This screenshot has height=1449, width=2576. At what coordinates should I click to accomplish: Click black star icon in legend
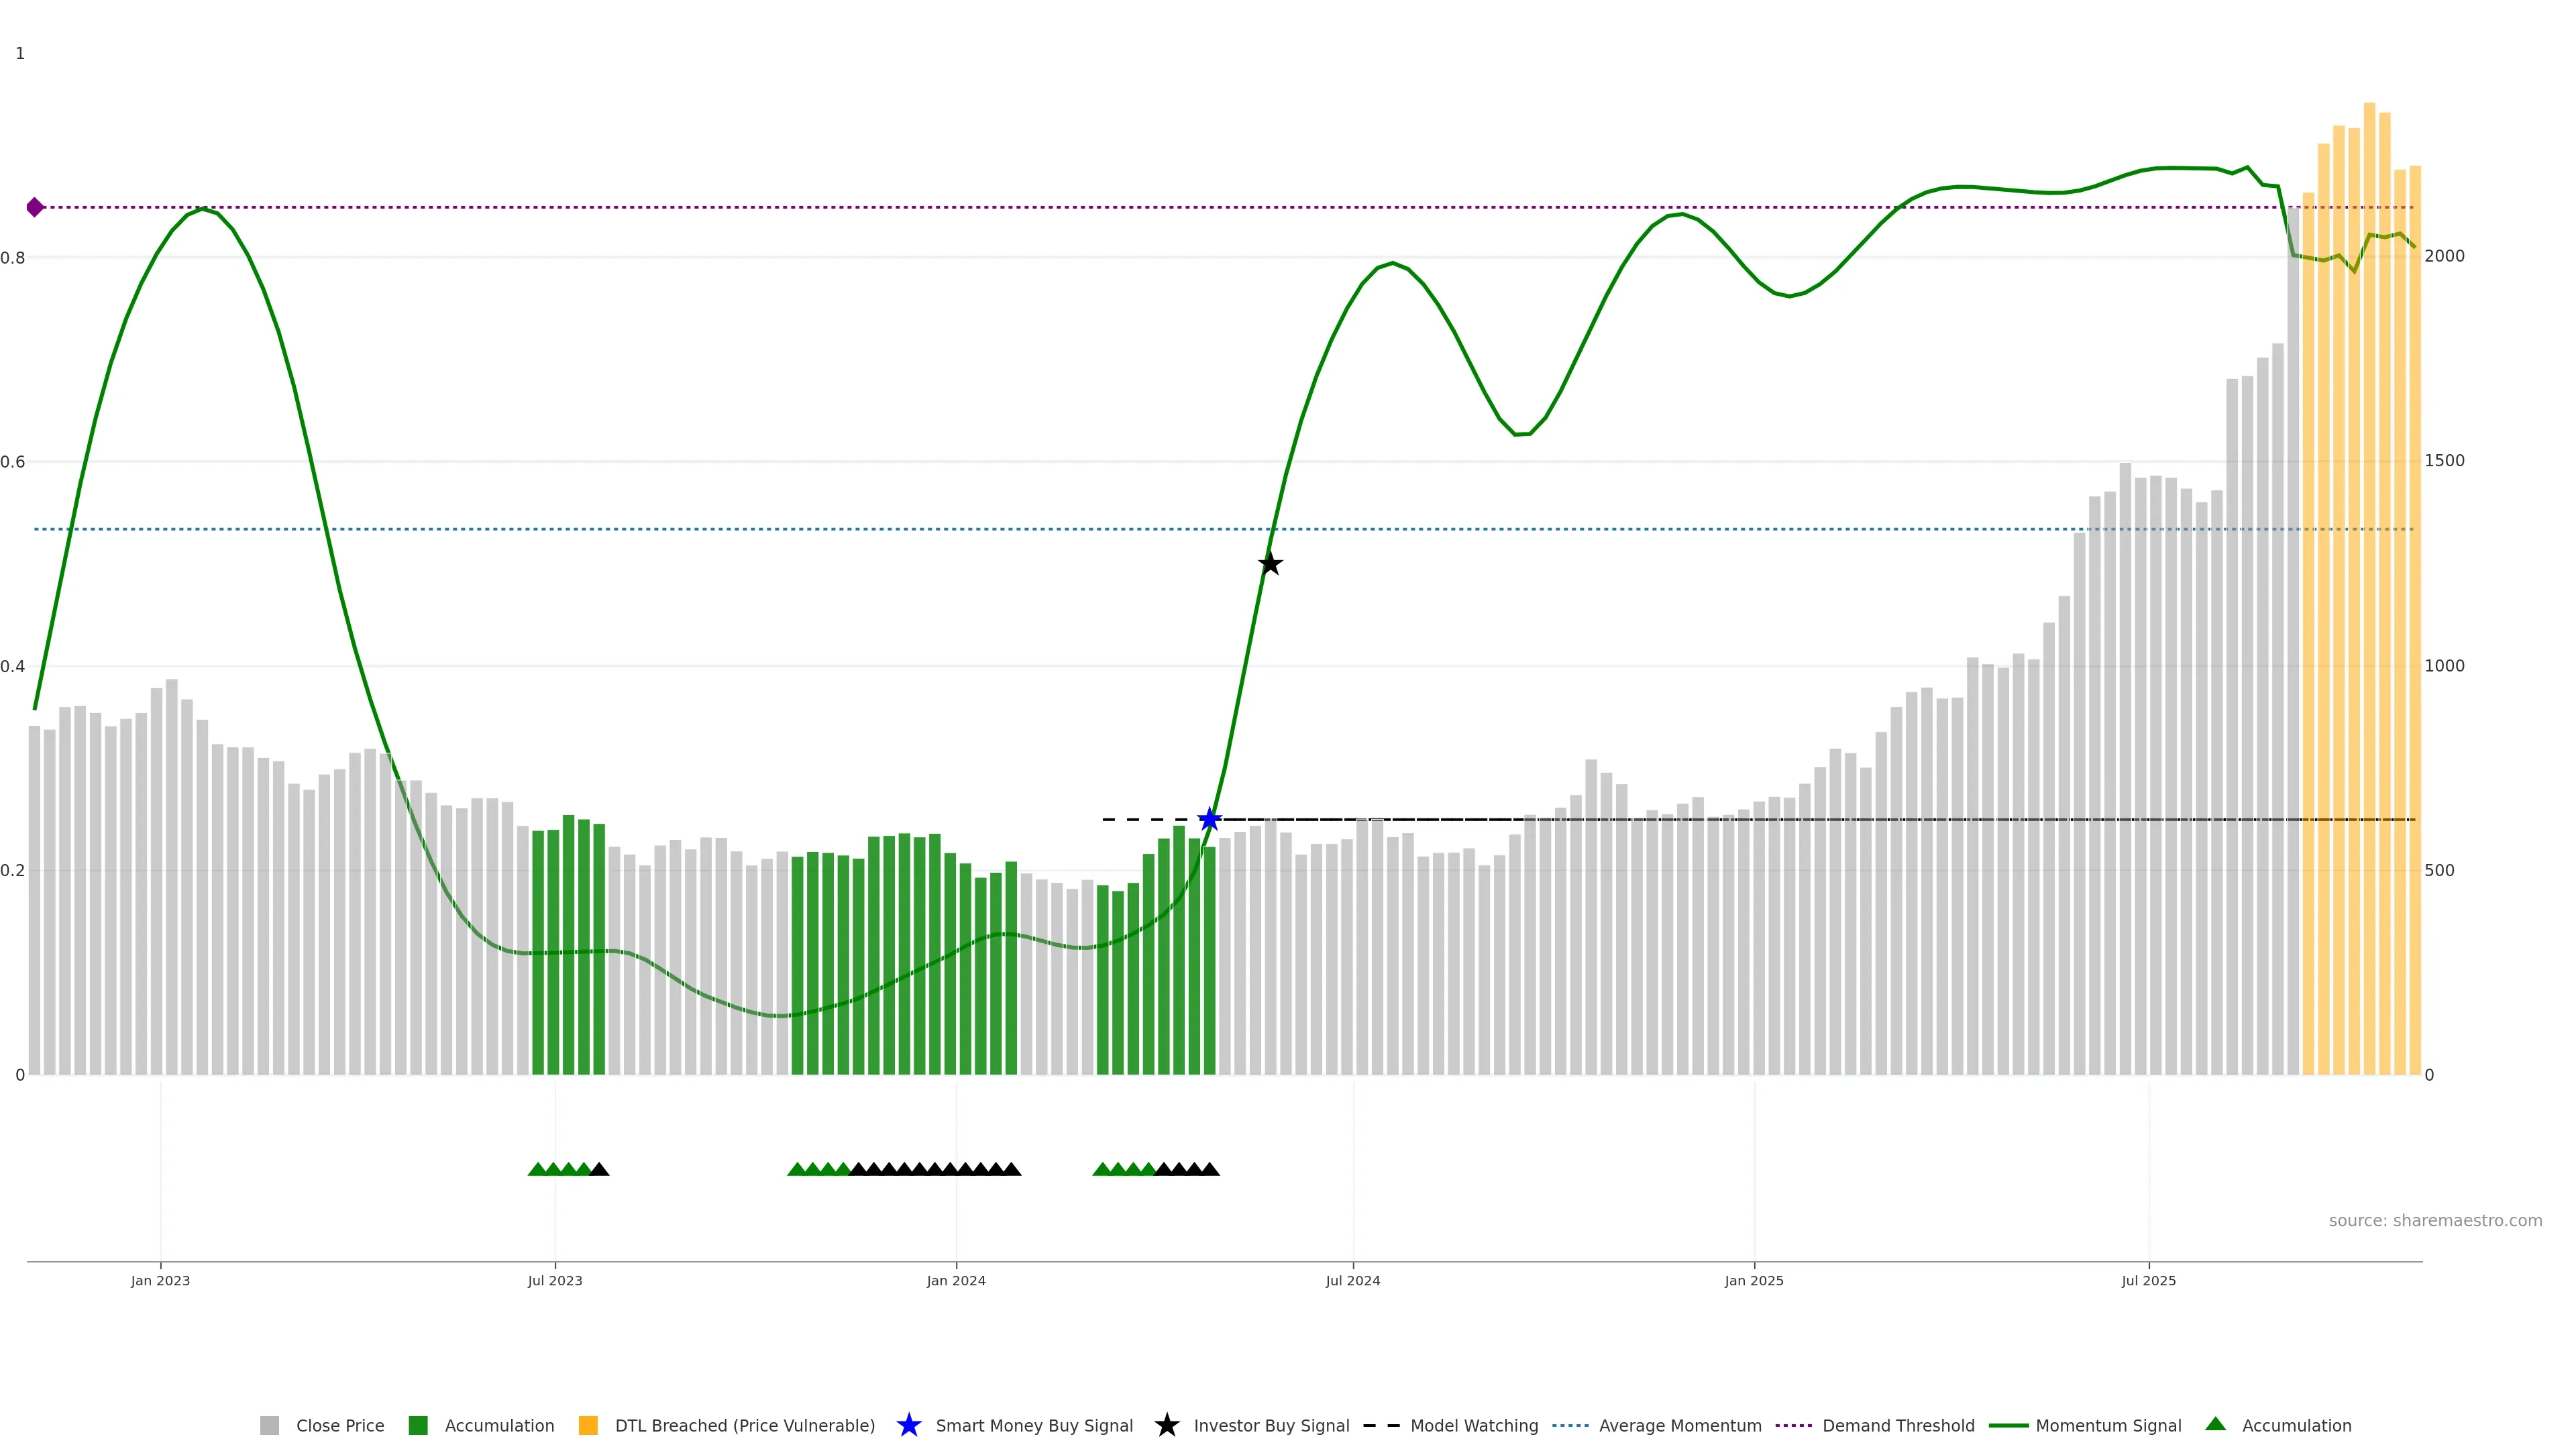click(1166, 1425)
